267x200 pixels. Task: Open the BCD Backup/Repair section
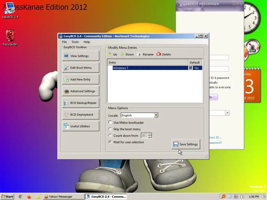point(81,103)
